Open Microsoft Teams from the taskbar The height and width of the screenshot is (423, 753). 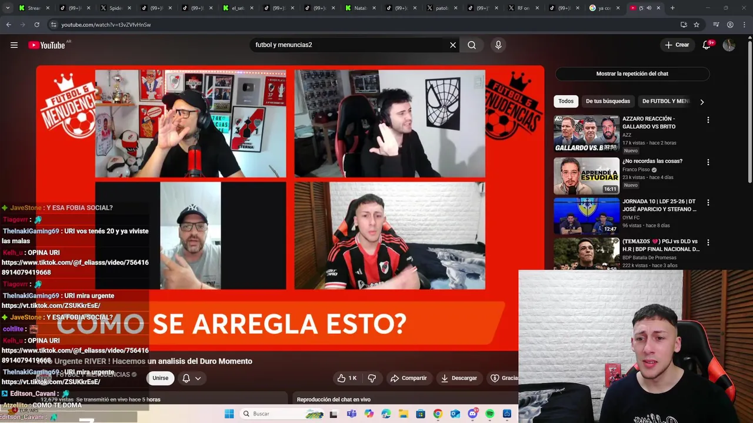[352, 414]
